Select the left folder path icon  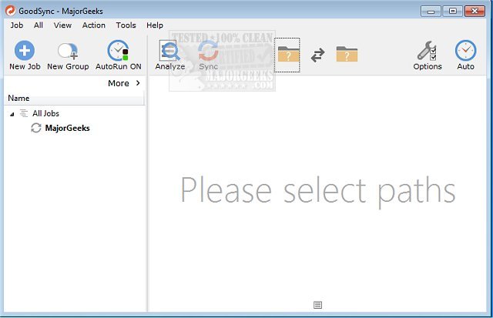pyautogui.click(x=287, y=54)
